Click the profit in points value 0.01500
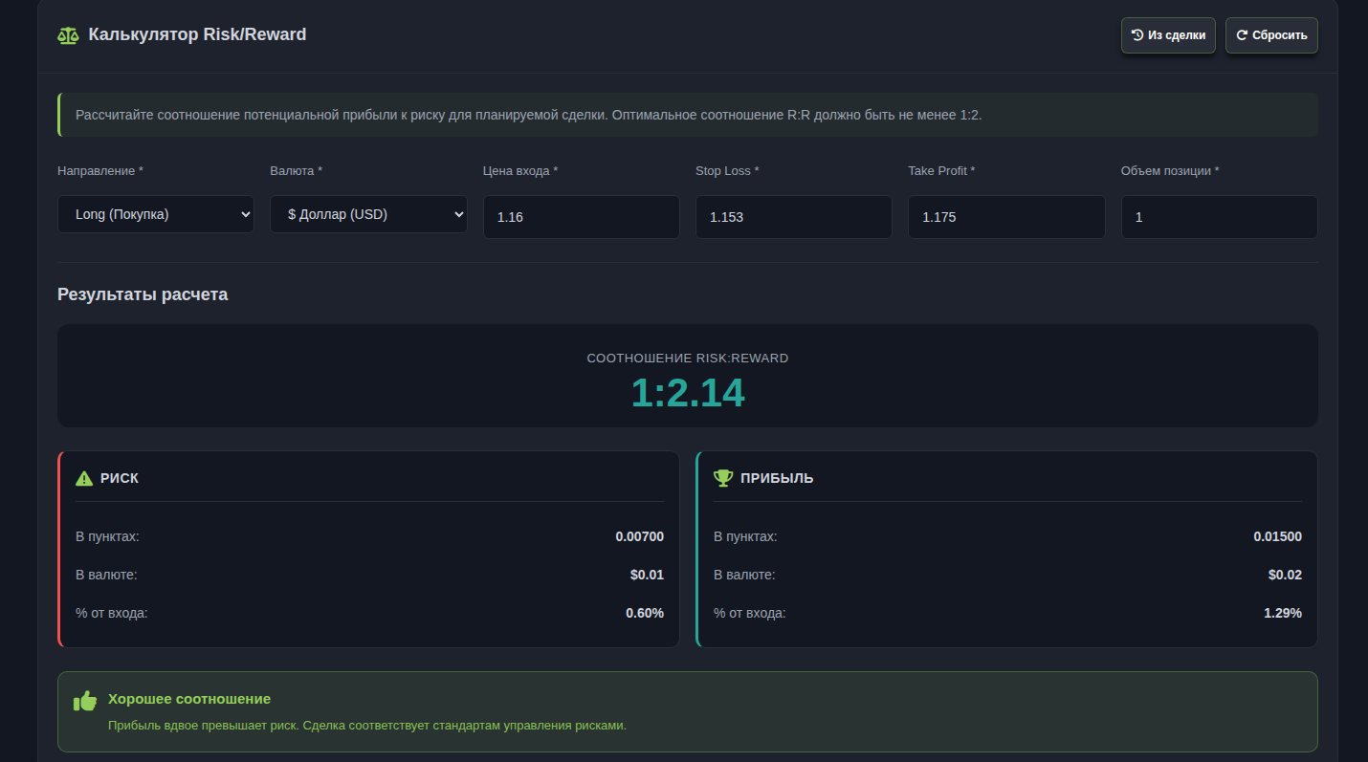This screenshot has height=762, width=1368. (1277, 536)
